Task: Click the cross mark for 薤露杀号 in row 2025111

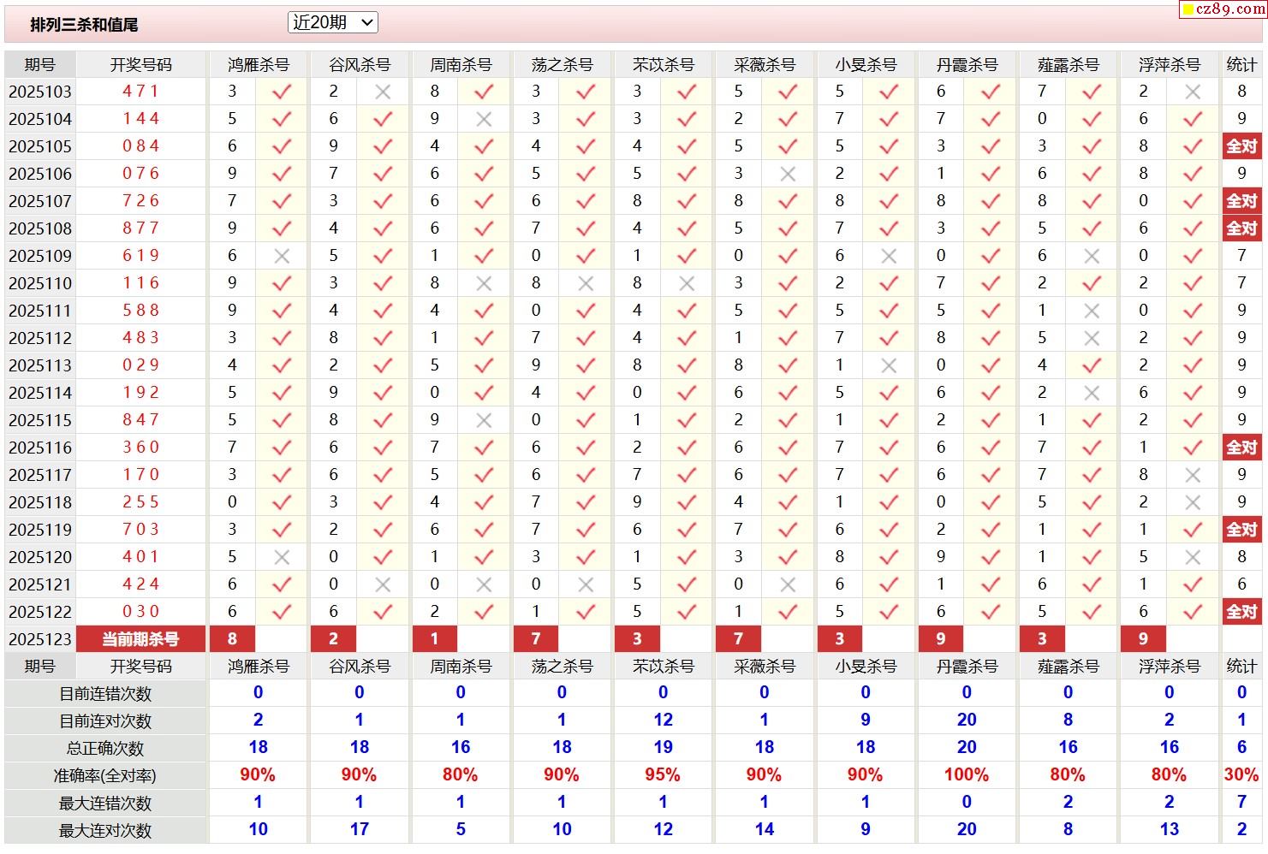Action: (x=1092, y=311)
